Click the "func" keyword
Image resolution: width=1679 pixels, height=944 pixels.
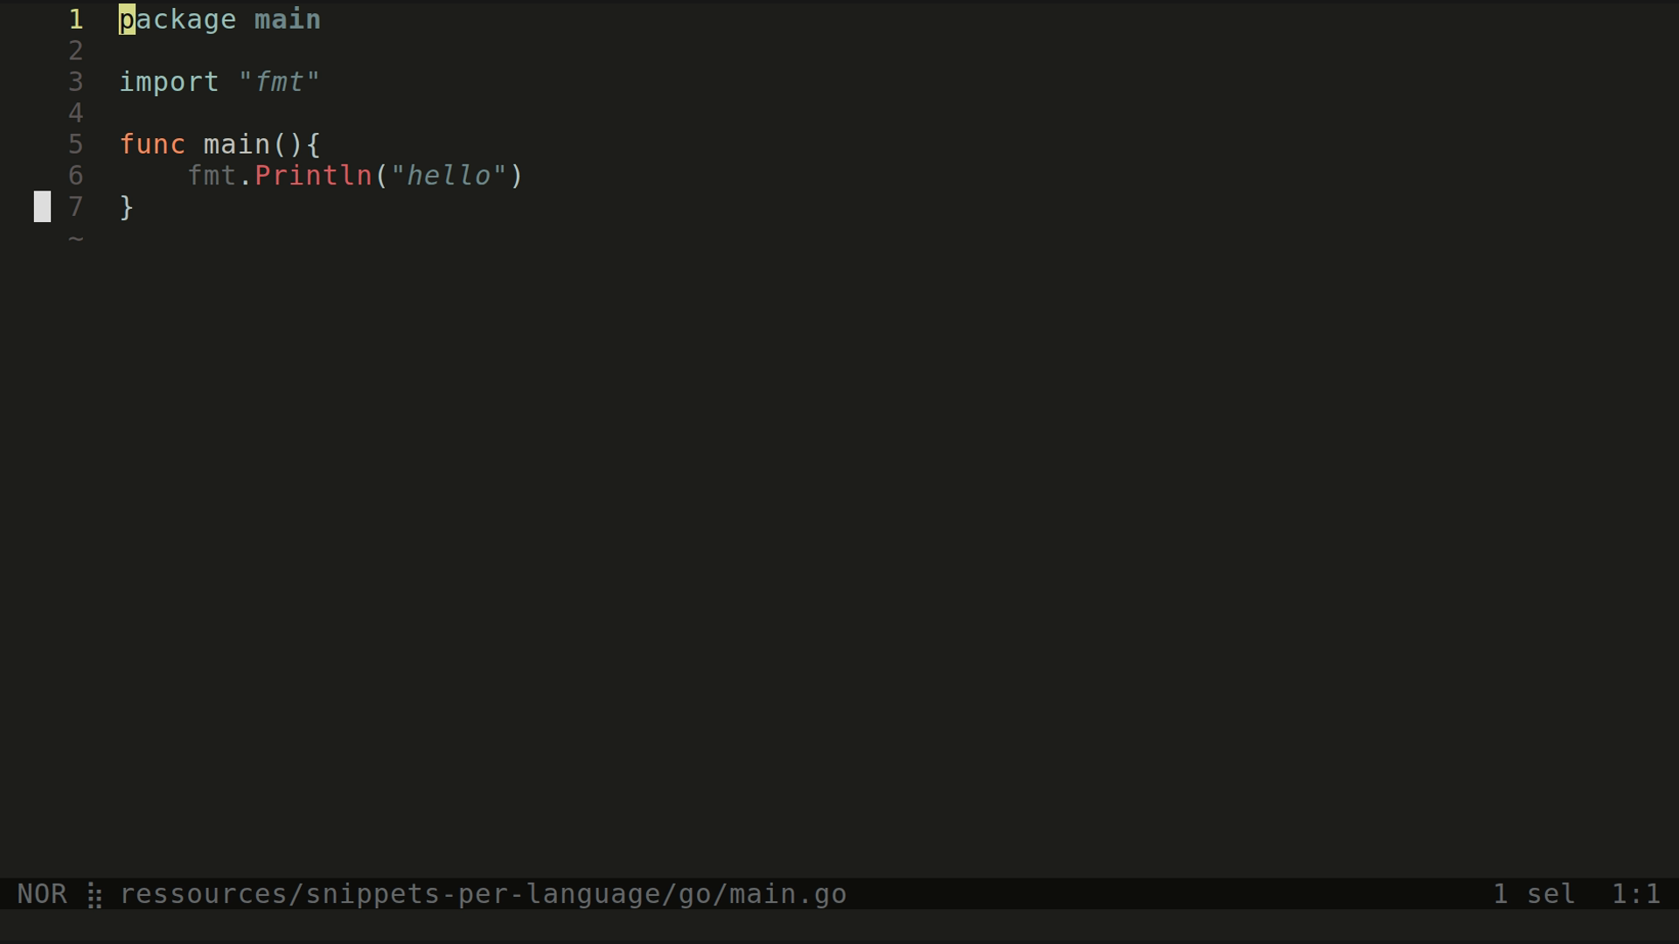coord(152,144)
